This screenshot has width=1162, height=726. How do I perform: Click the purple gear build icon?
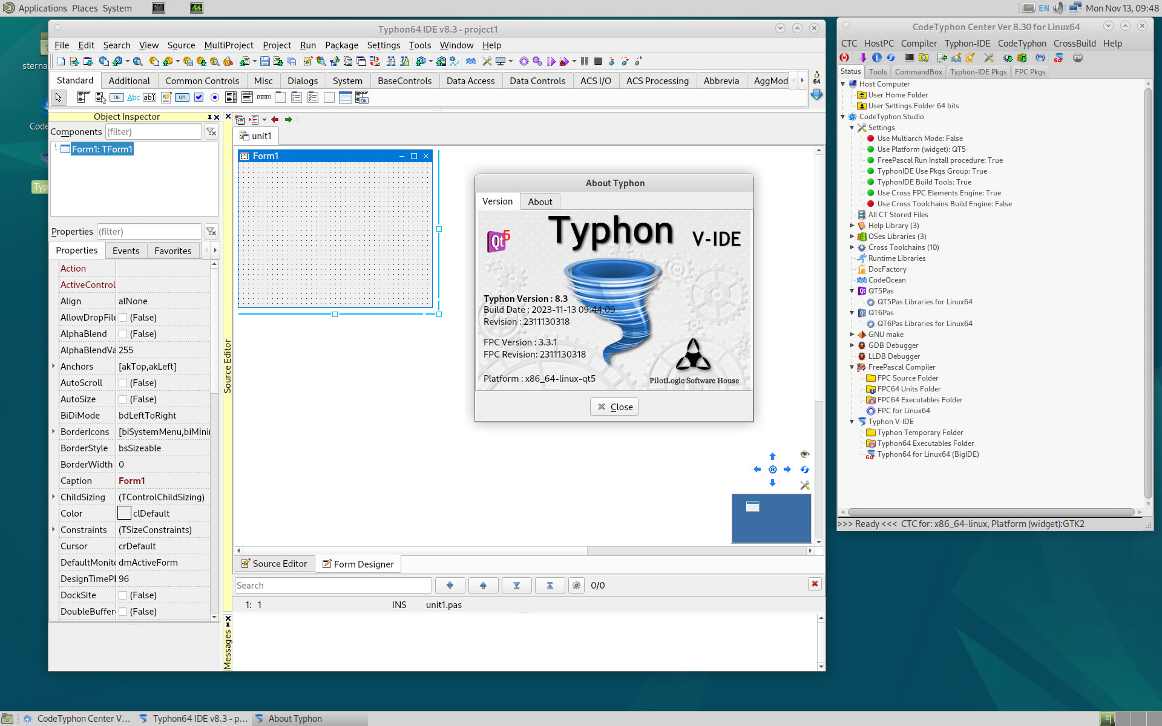pos(524,61)
